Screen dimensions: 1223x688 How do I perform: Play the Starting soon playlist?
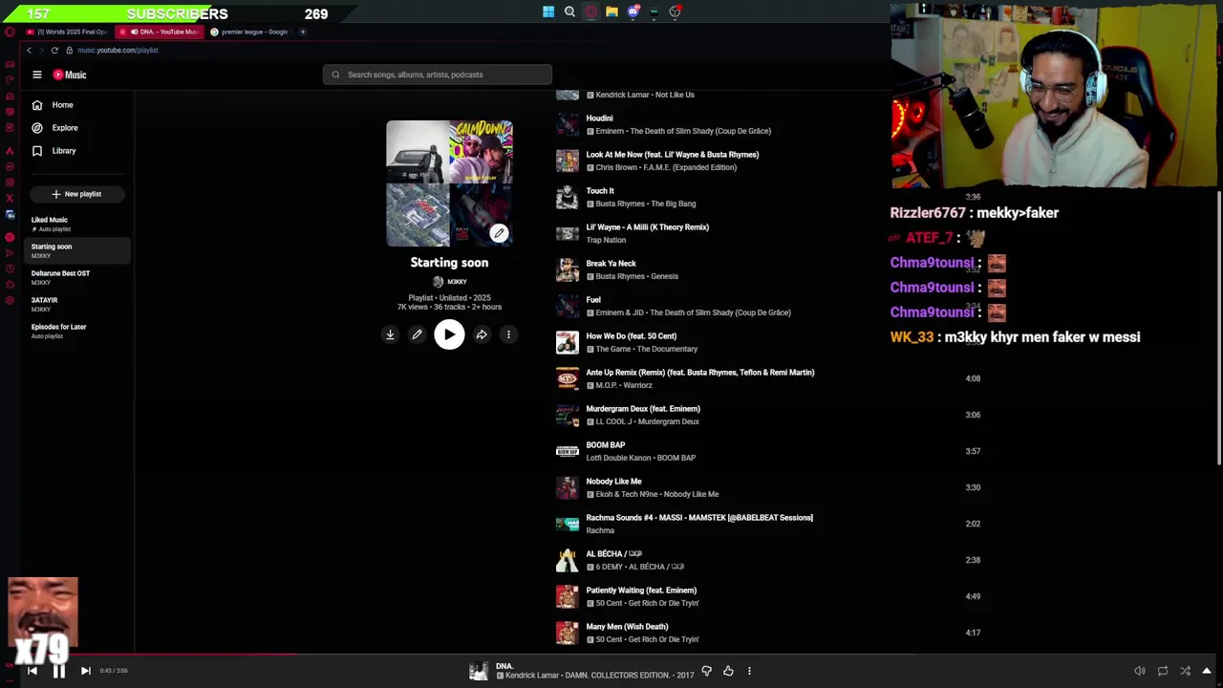(449, 334)
